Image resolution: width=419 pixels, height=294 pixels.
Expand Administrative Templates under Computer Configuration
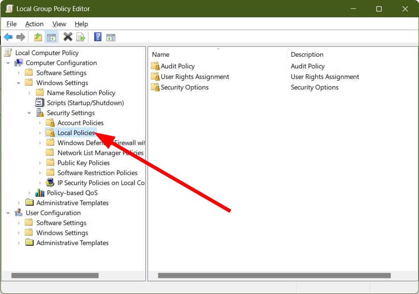click(18, 203)
